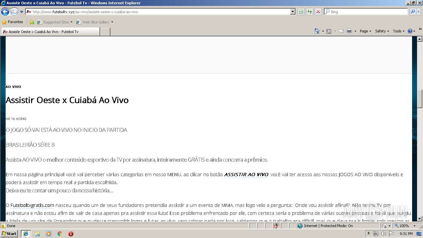Viewport: 423px width, 238px height.
Task: Toggle Compatibility View icon
Action: tap(301, 12)
